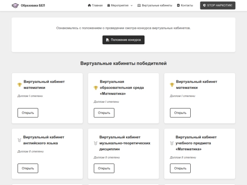
Task: Click the medal icon beside английского языка cabinet
Action: pyautogui.click(x=19, y=140)
